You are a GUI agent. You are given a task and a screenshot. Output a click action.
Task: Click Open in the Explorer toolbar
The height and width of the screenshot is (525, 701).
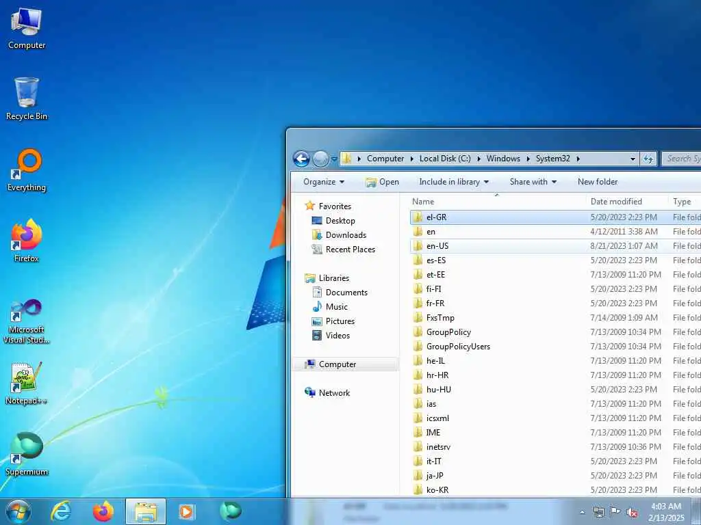[x=382, y=182]
